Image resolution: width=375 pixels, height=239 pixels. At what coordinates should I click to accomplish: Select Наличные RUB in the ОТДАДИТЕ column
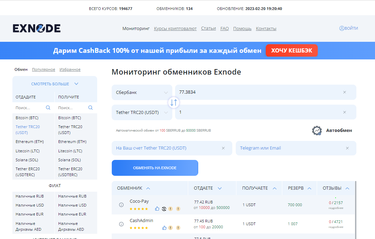pyautogui.click(x=30, y=196)
